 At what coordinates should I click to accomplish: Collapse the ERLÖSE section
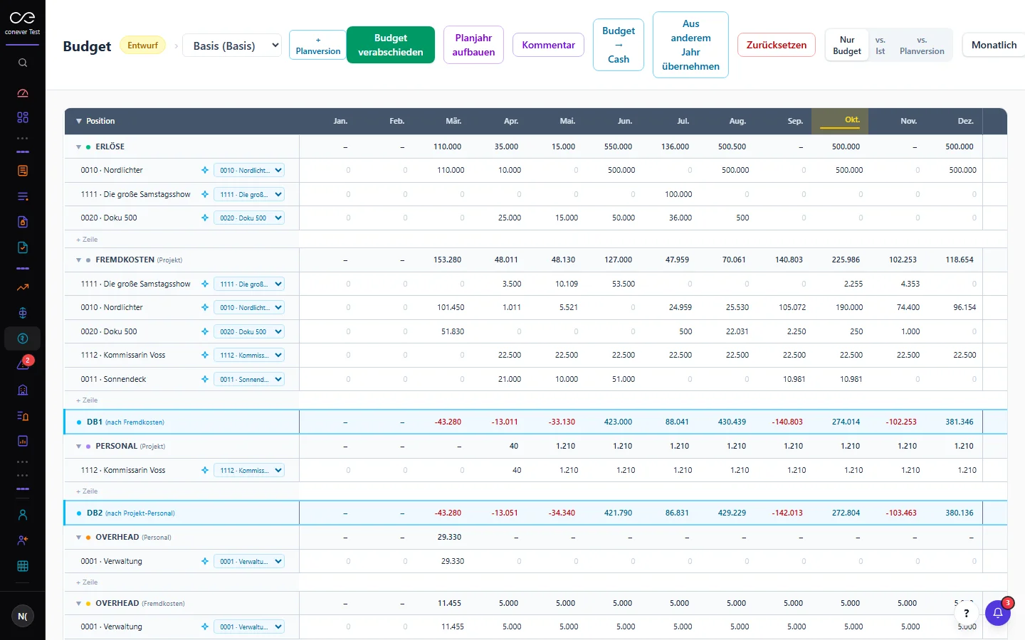[x=79, y=147]
